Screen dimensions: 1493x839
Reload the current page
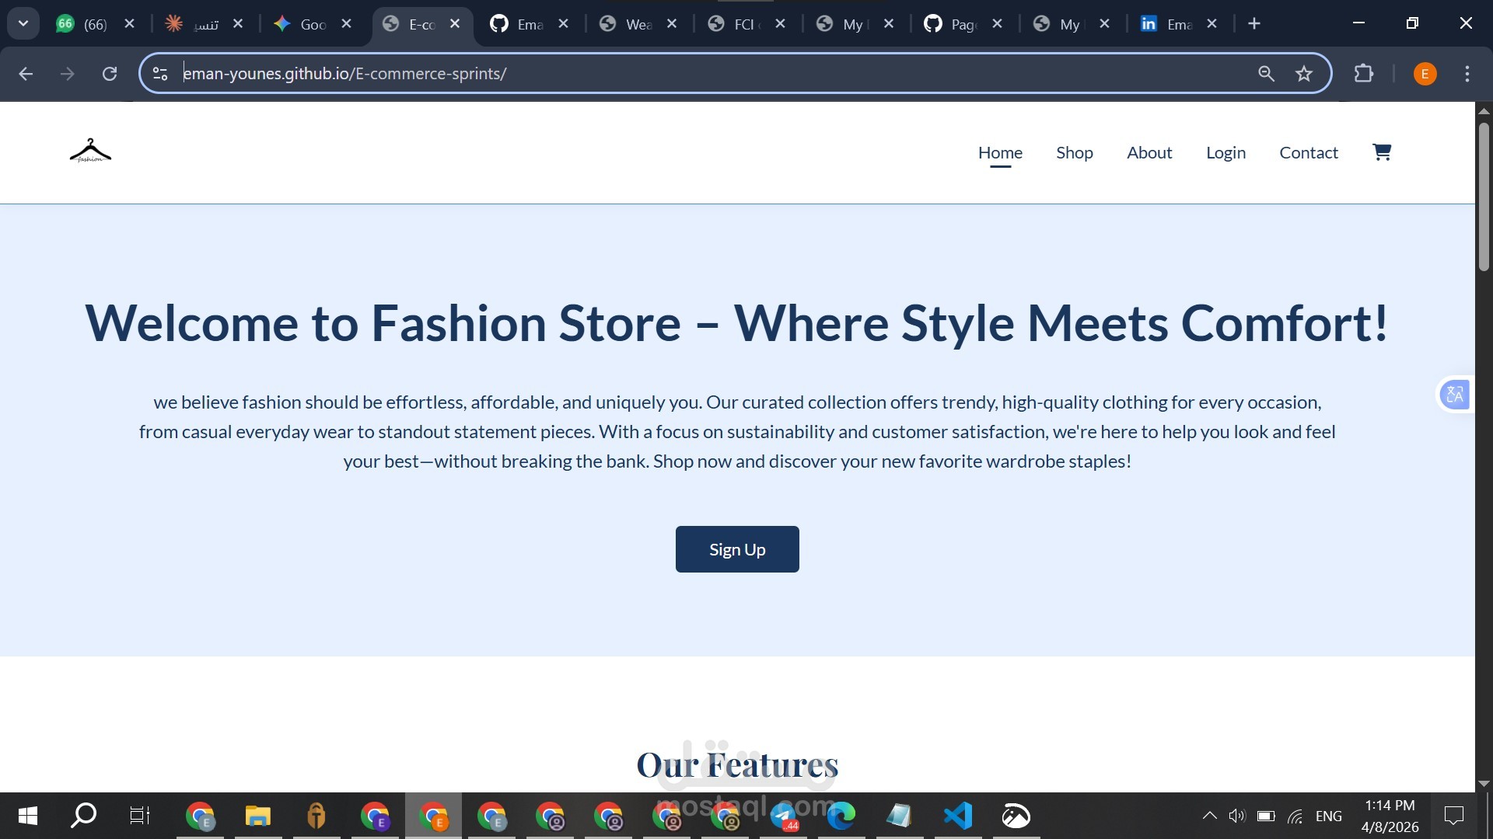click(x=110, y=74)
